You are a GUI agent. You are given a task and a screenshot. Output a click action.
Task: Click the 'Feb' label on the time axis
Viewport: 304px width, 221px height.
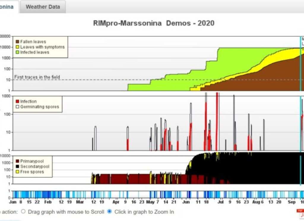tap(48, 202)
